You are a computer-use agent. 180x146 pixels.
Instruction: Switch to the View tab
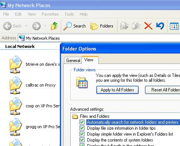pos(90,60)
